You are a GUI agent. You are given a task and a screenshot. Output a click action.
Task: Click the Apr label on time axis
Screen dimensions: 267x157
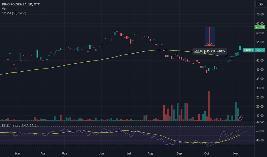click(43, 154)
